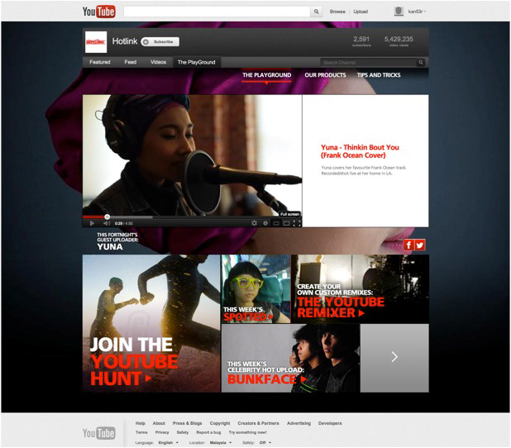511x448 pixels.
Task: Play the Yuna video
Action: (x=92, y=223)
